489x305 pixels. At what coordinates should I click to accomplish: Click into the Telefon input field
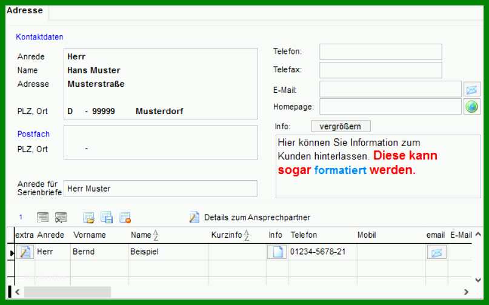coord(381,52)
